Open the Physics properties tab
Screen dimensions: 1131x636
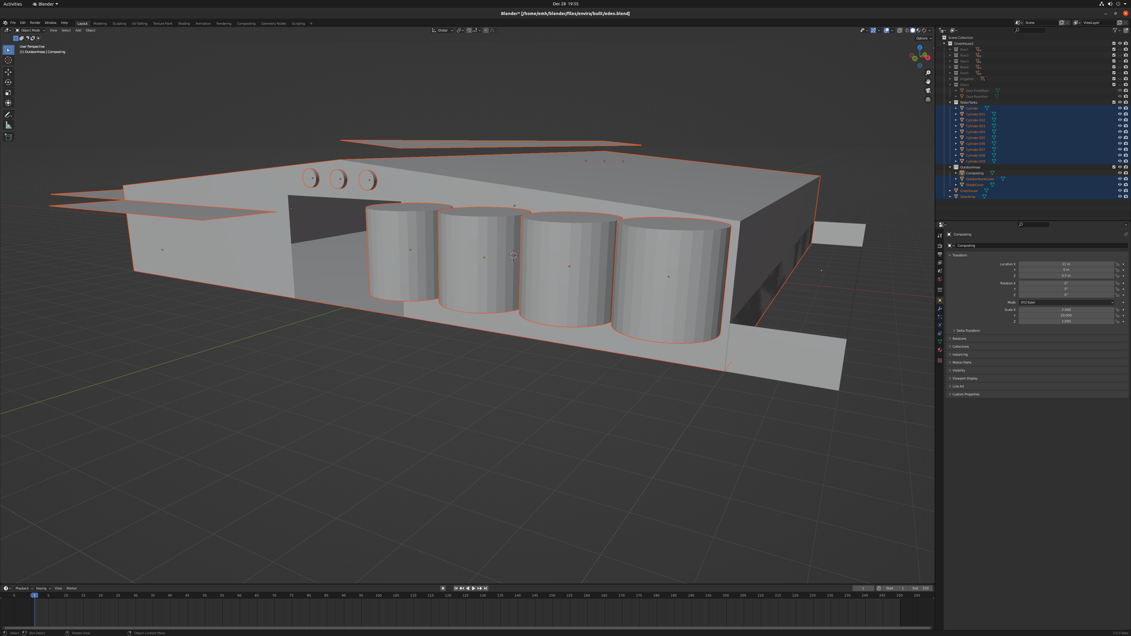[940, 325]
